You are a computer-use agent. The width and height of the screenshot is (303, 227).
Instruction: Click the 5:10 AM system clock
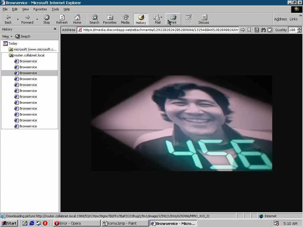point(290,223)
